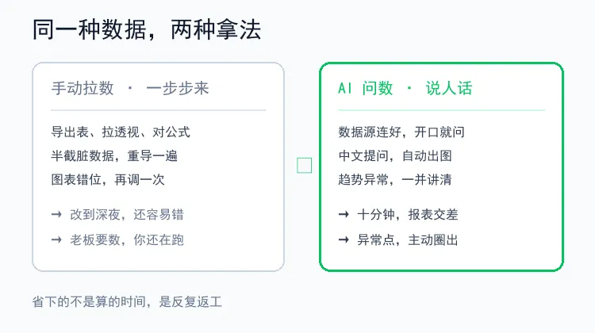The width and height of the screenshot is (595, 333).
Task: Click the line 半截脏数据，重导一遍
Action: click(x=114, y=156)
